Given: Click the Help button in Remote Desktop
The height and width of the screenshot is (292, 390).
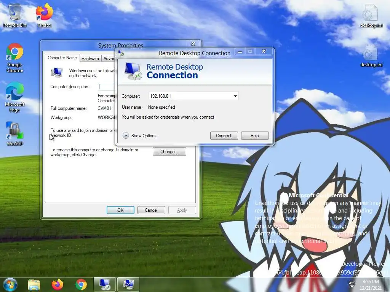Looking at the screenshot, I should (x=255, y=136).
